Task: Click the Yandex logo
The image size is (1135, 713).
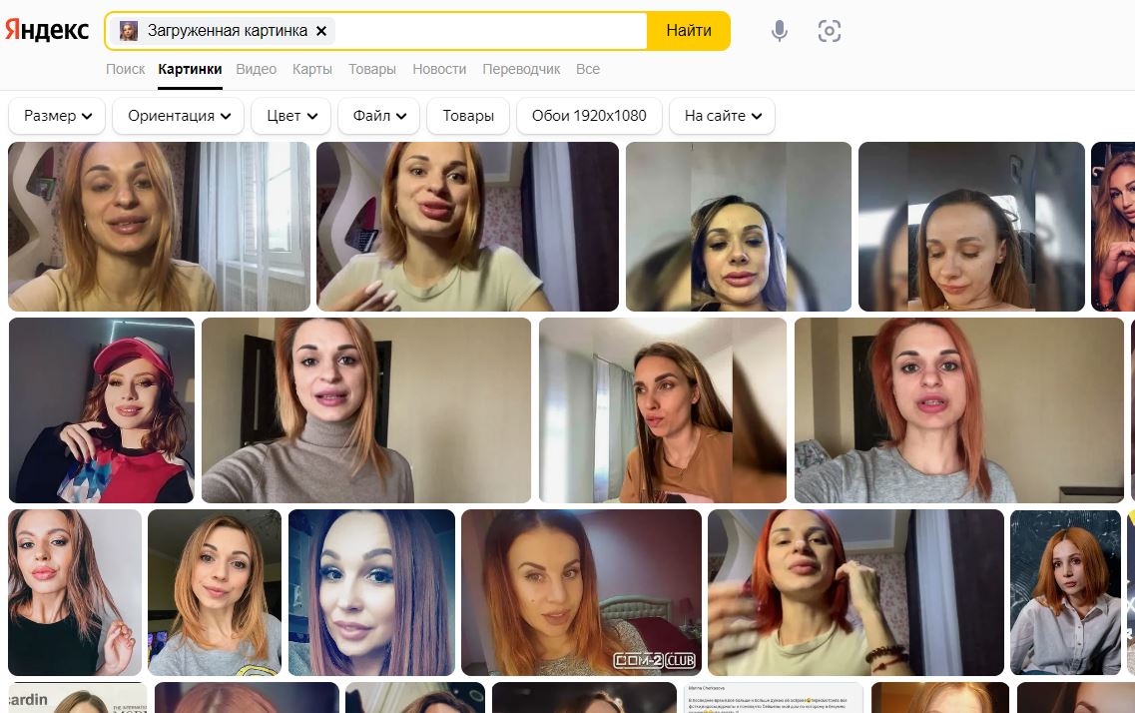Action: [x=47, y=30]
